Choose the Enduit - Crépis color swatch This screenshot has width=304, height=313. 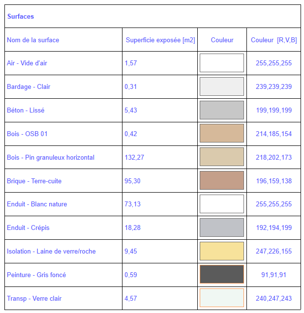[221, 228]
